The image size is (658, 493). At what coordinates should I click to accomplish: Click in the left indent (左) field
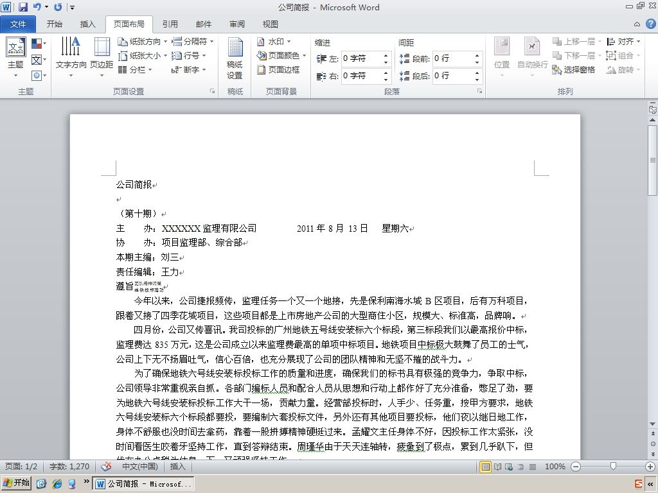point(361,58)
